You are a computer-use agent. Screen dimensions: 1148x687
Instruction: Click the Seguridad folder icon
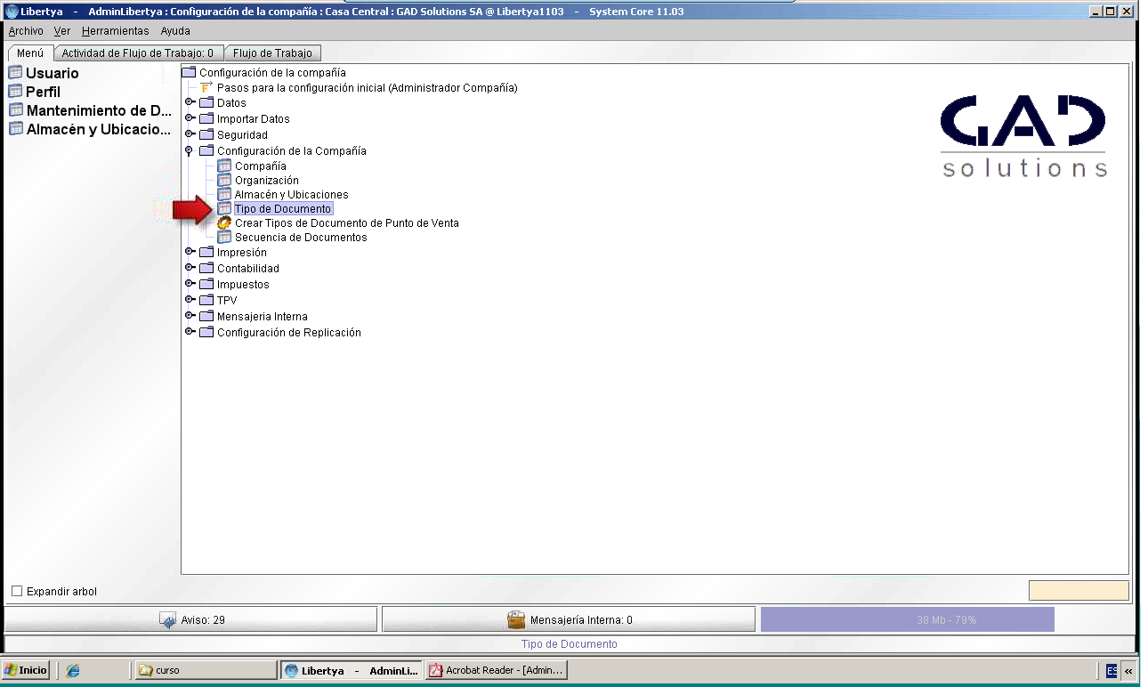coord(206,134)
